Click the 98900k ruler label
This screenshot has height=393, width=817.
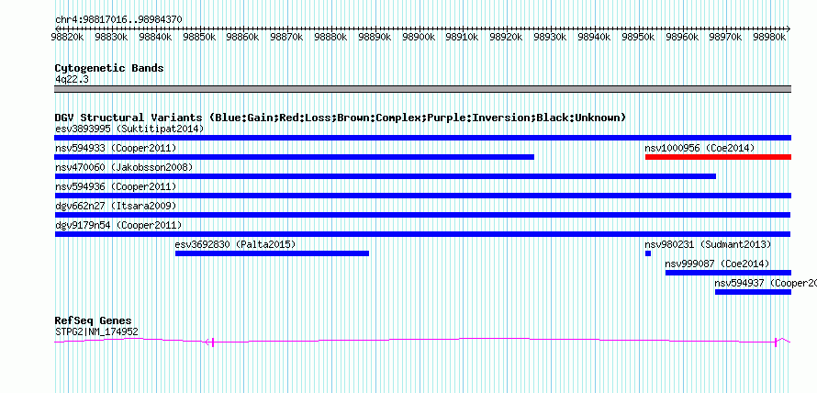(x=419, y=38)
